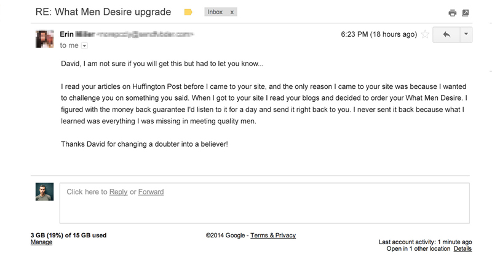This screenshot has width=492, height=276.
Task: Click the Forward link in the compose box
Action: click(151, 192)
